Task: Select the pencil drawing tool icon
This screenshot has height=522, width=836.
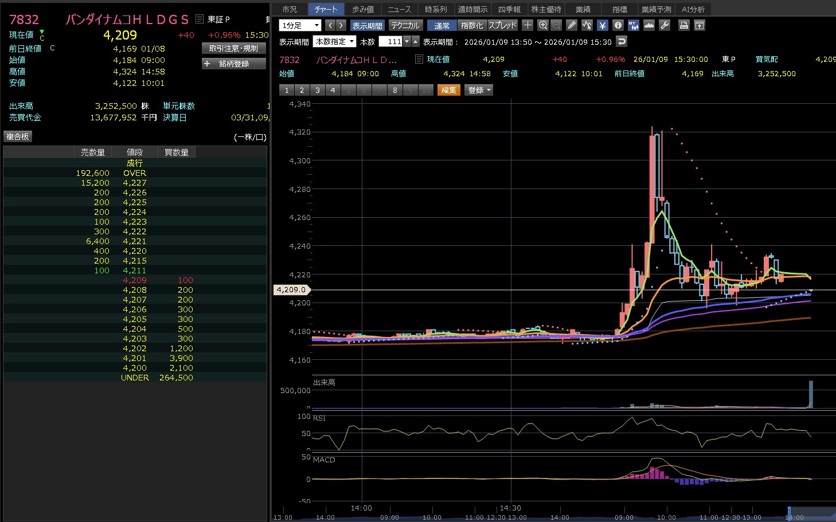Action: coord(571,25)
